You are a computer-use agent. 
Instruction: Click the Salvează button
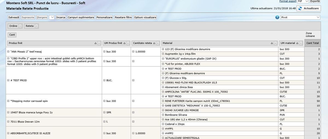pyautogui.click(x=14, y=17)
